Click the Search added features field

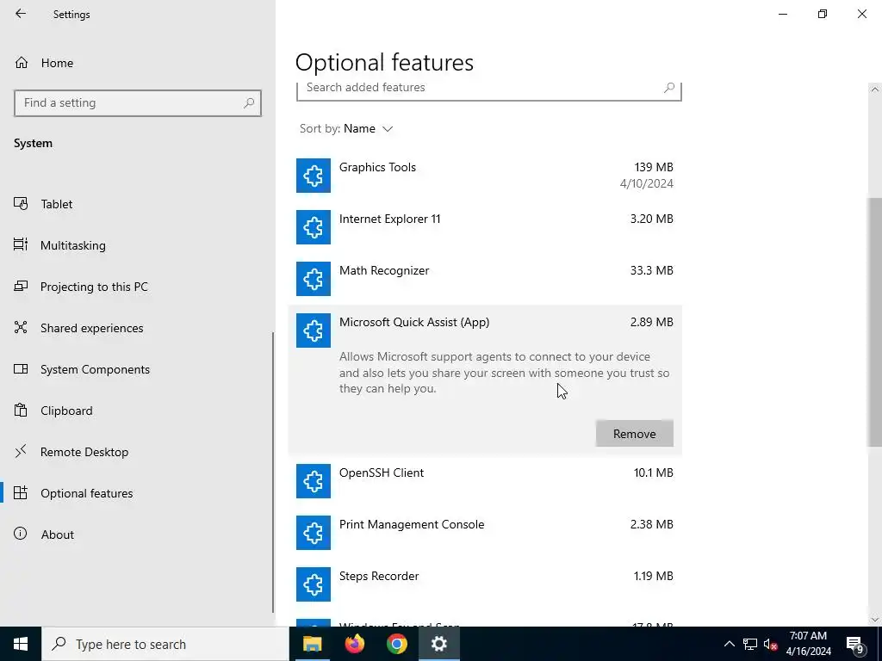489,91
